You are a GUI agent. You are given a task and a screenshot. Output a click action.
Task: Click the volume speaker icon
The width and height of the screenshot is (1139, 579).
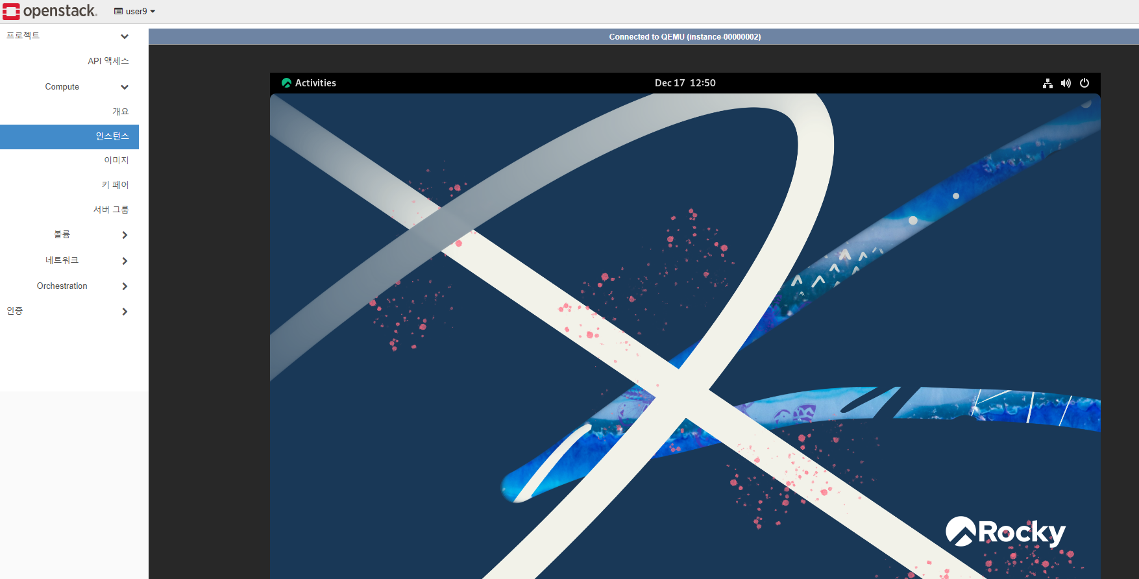click(x=1066, y=83)
